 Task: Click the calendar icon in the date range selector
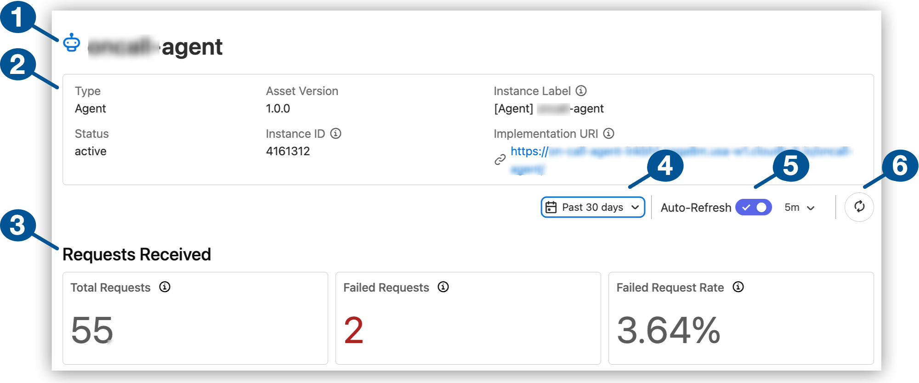point(551,207)
